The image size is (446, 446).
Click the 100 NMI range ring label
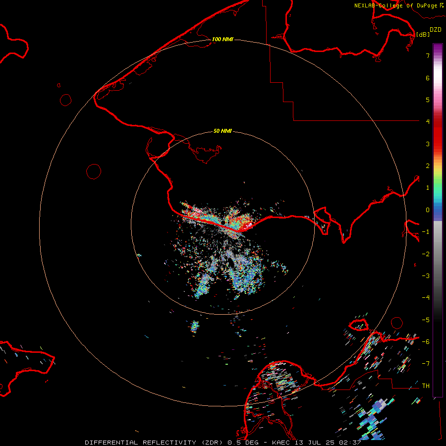[x=223, y=39]
